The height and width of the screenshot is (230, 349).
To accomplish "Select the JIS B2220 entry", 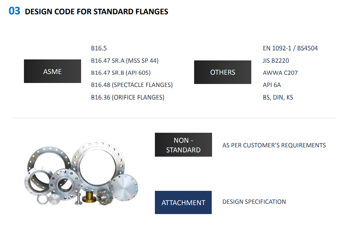I will (276, 61).
